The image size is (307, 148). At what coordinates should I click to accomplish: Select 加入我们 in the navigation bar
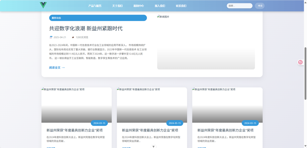[160, 6]
